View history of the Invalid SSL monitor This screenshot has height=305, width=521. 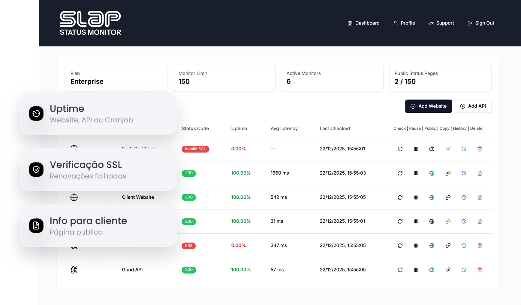tap(464, 149)
